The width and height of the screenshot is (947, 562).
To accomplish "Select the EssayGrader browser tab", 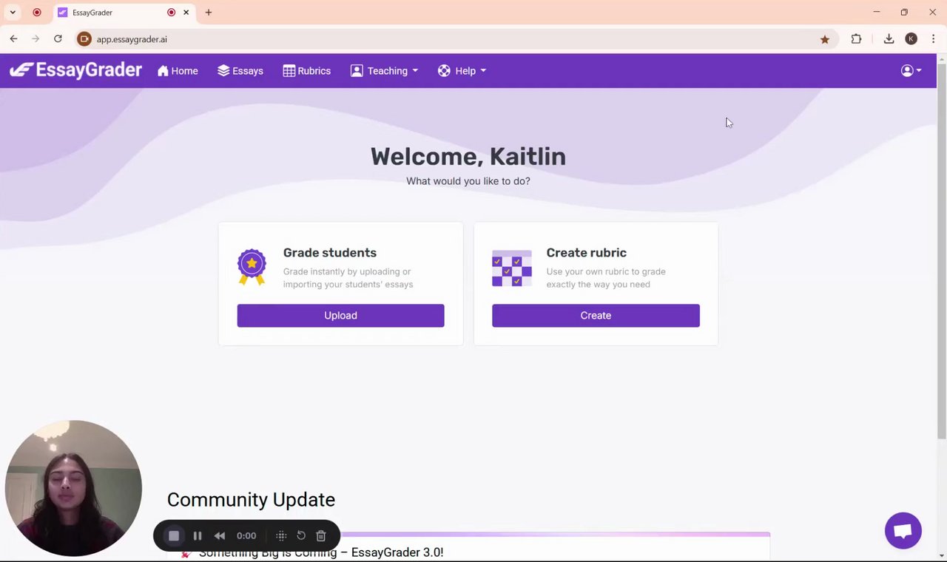I will pos(124,13).
